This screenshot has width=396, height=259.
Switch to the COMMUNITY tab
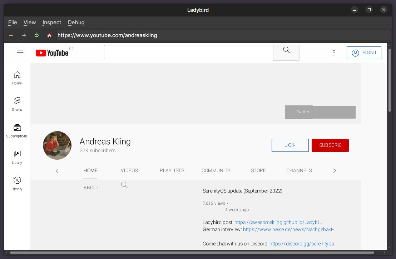[x=216, y=171]
